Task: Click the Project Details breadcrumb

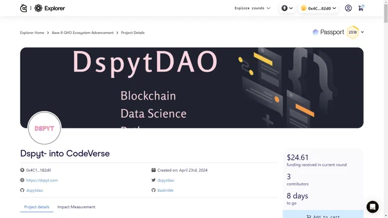Action: tap(132, 33)
